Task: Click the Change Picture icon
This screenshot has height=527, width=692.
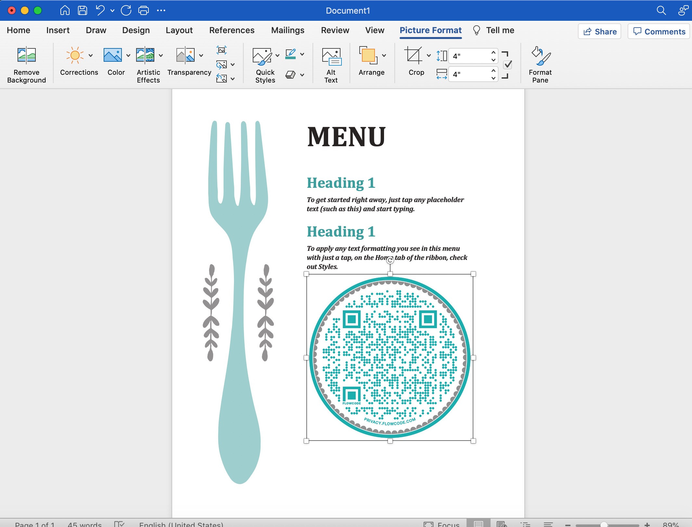Action: (222, 64)
